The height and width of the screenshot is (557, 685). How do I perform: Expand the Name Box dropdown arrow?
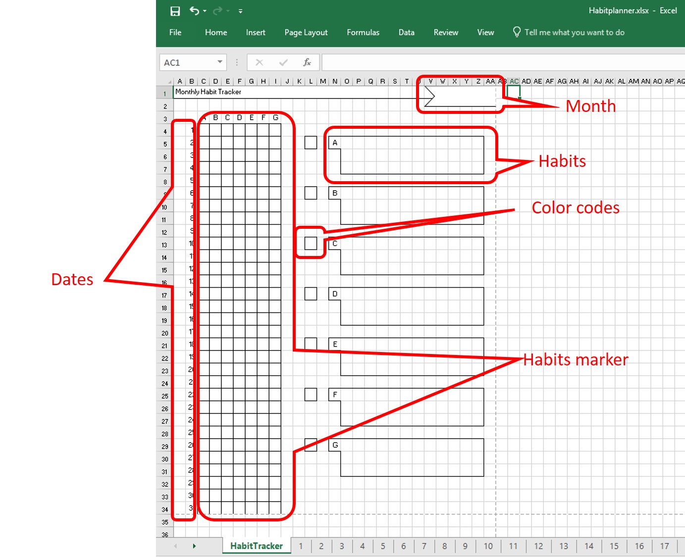tap(220, 62)
